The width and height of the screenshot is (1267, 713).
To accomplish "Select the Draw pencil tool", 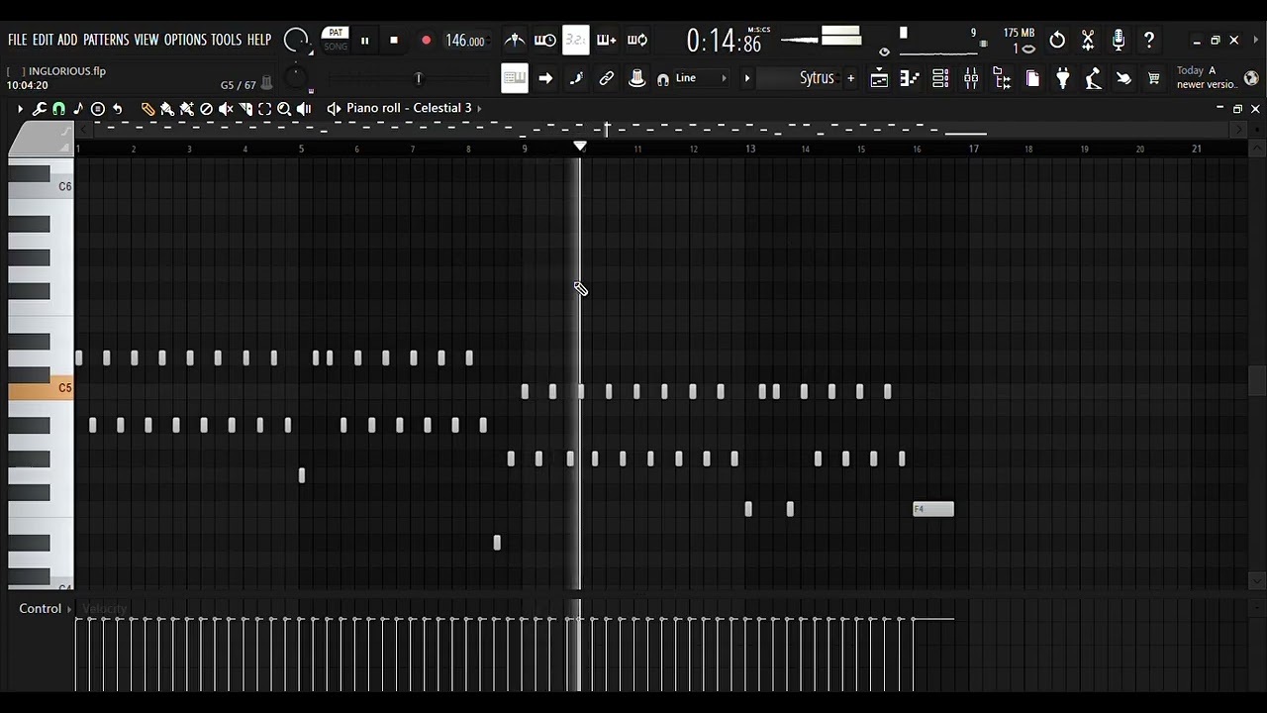I will click(147, 109).
